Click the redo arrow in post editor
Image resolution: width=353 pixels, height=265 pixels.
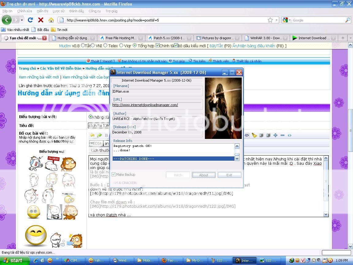click(99, 135)
